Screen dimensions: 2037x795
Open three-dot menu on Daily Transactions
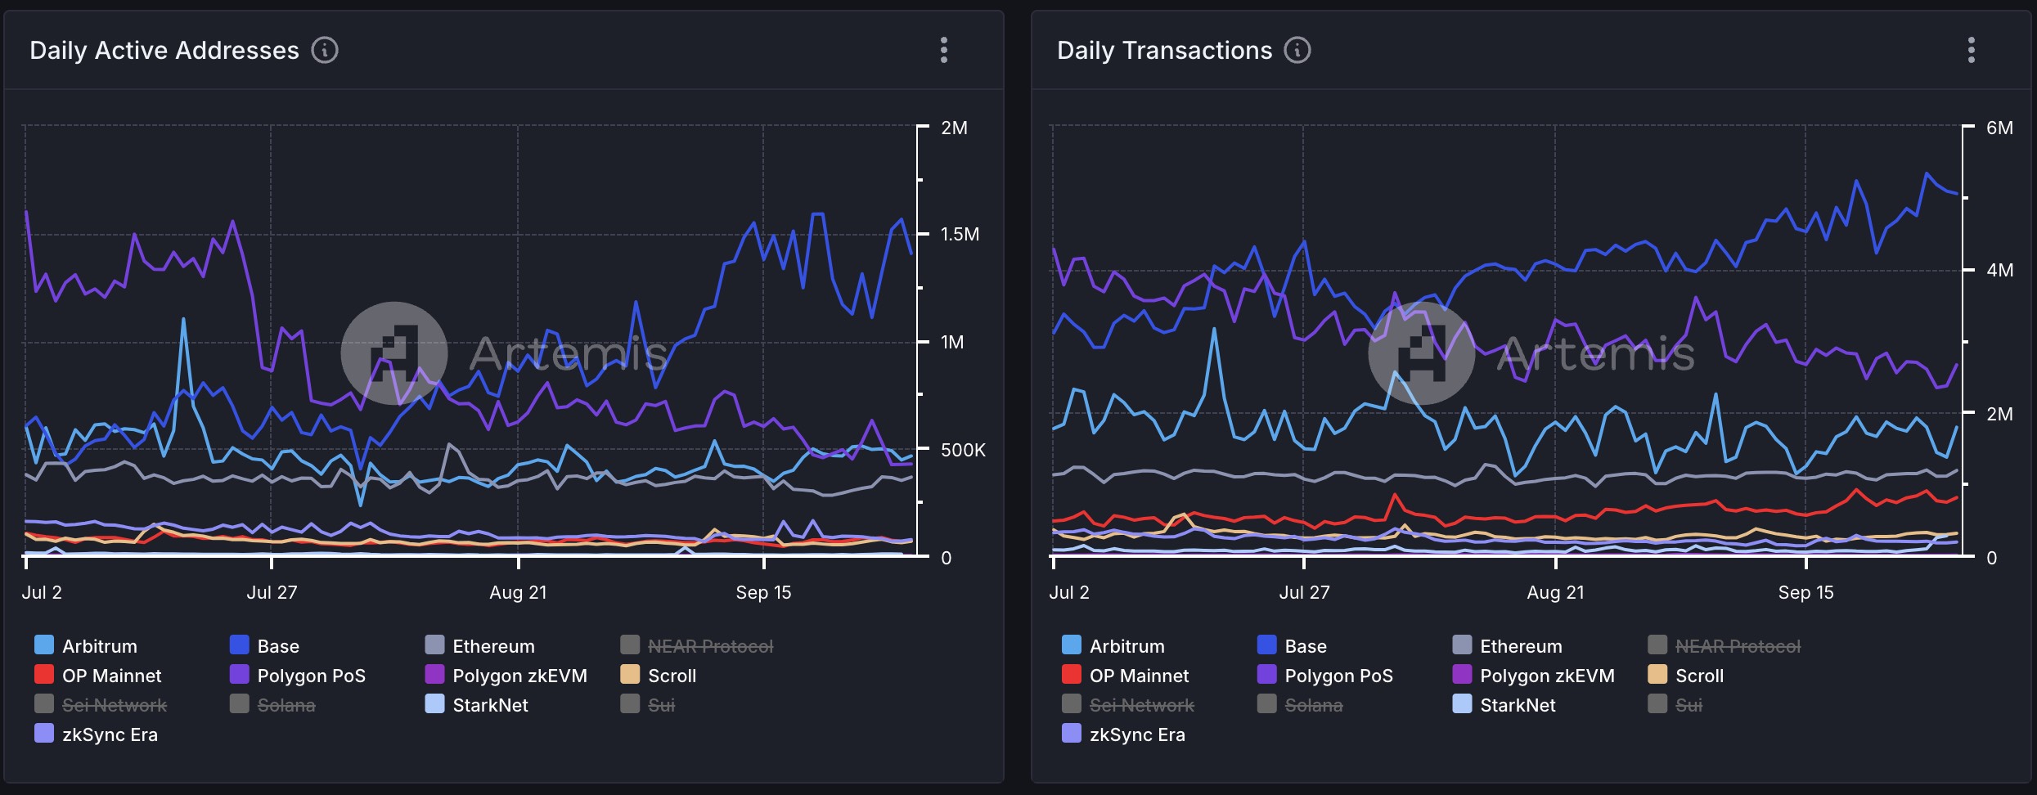[x=1972, y=51]
